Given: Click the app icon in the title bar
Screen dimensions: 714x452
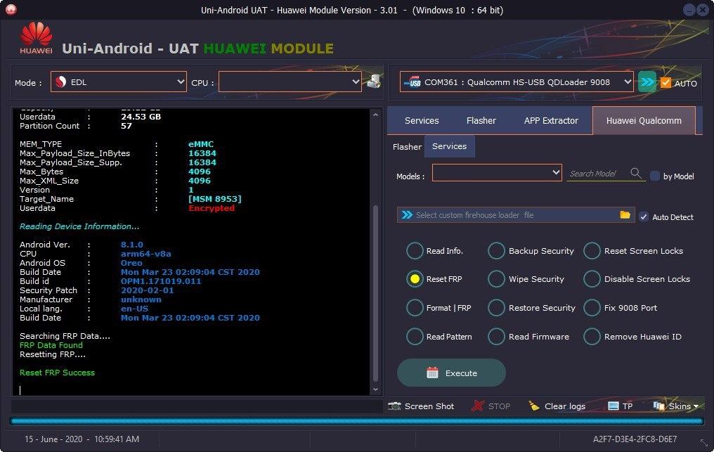Looking at the screenshot, I should (x=11, y=10).
